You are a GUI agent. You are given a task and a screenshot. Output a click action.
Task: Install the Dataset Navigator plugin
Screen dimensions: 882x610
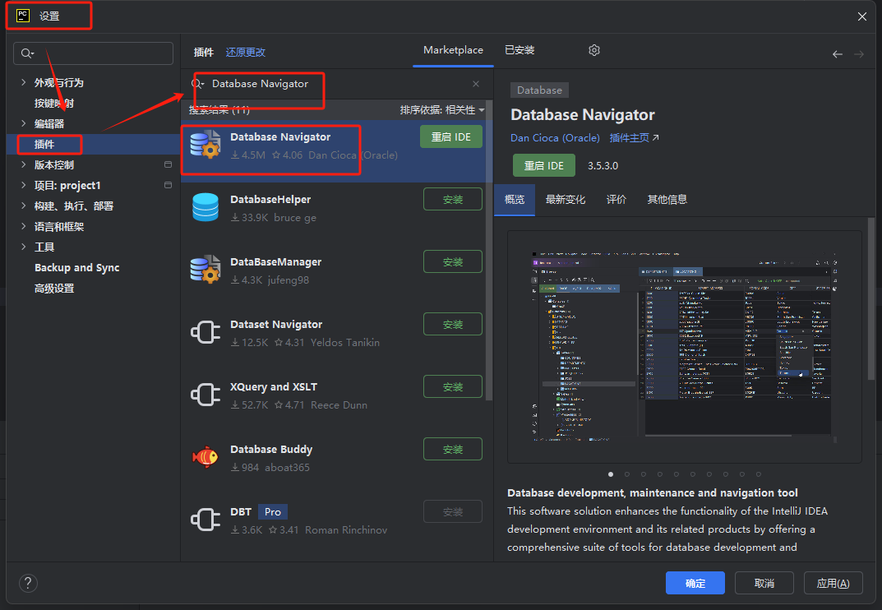click(453, 324)
